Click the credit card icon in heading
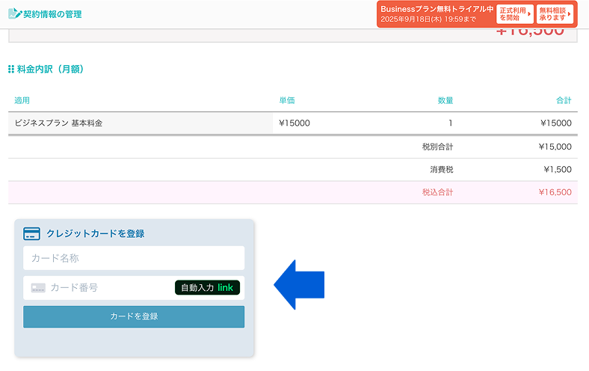This screenshot has height=371, width=589. coord(31,233)
